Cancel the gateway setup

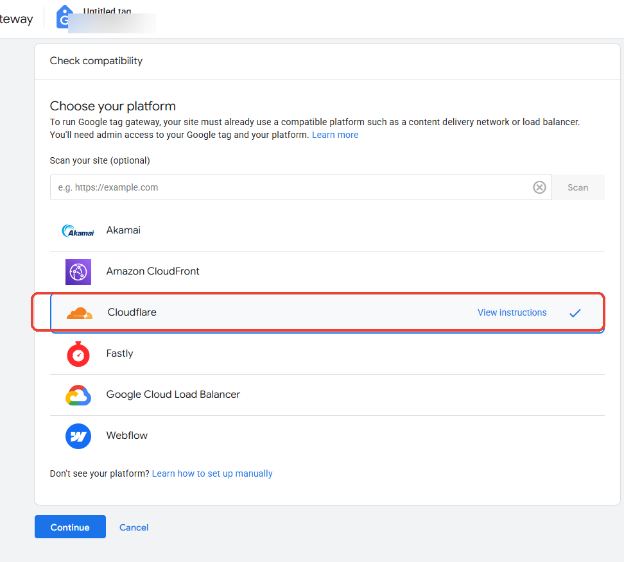click(134, 527)
